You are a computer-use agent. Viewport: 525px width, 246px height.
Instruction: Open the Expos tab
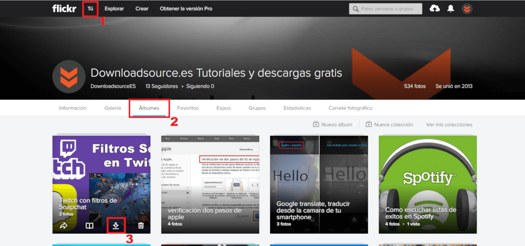pos(224,108)
